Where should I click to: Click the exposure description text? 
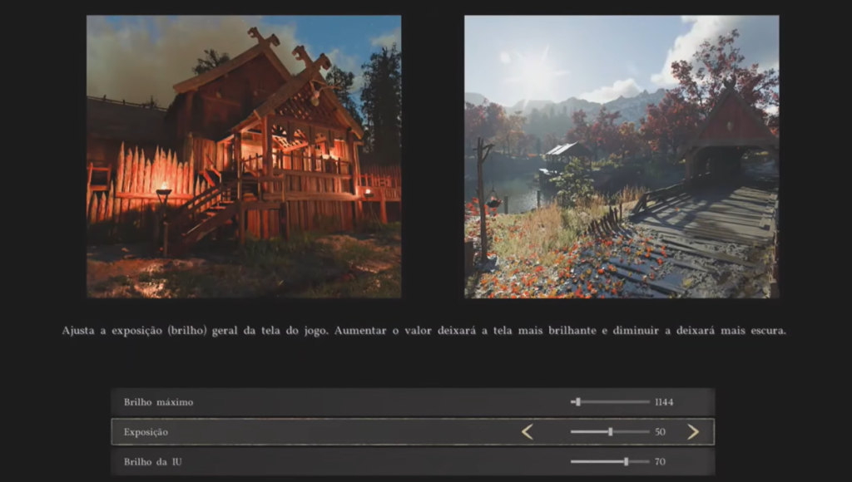[424, 331]
